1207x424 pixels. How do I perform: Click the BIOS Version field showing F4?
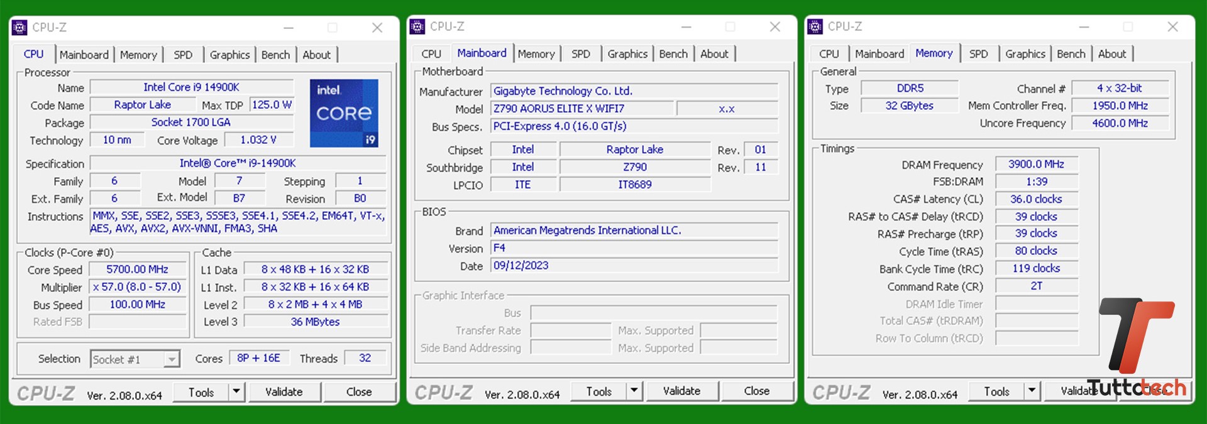coord(634,248)
